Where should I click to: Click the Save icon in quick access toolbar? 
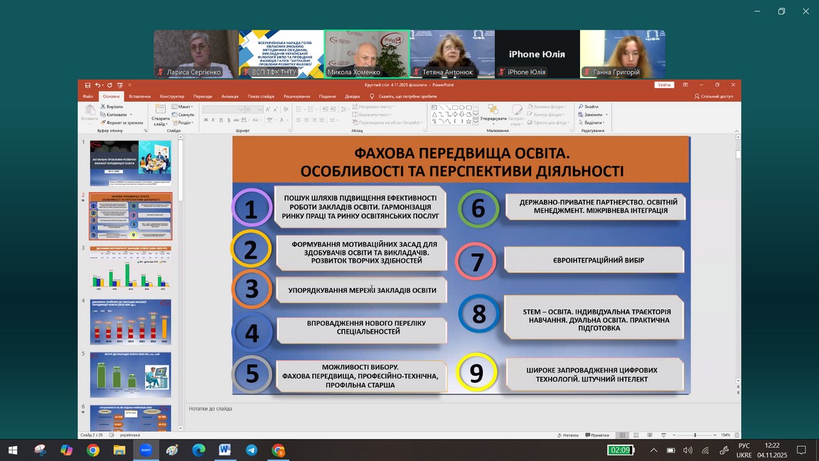pos(87,85)
